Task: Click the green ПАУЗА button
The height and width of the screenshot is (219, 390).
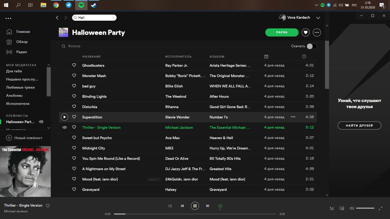Action: pyautogui.click(x=282, y=32)
